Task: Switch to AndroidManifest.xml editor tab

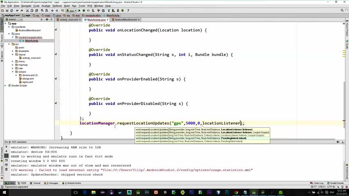Action: [x=126, y=20]
